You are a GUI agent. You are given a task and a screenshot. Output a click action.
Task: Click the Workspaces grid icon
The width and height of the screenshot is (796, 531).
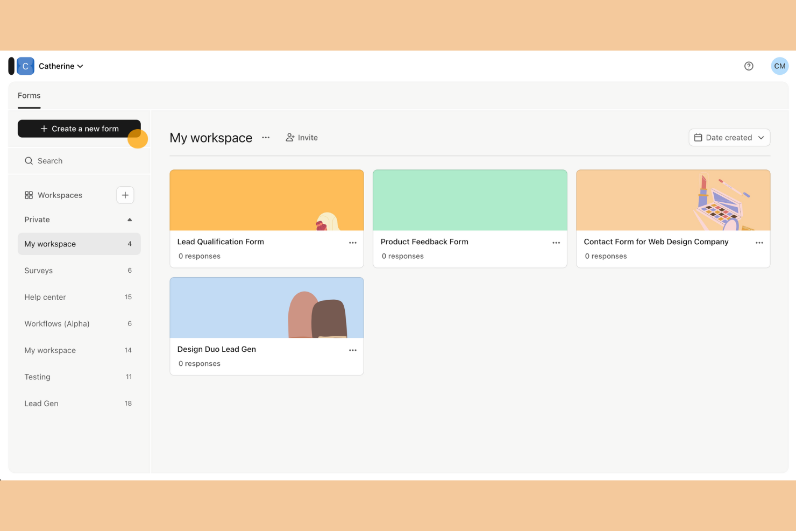[x=29, y=195]
